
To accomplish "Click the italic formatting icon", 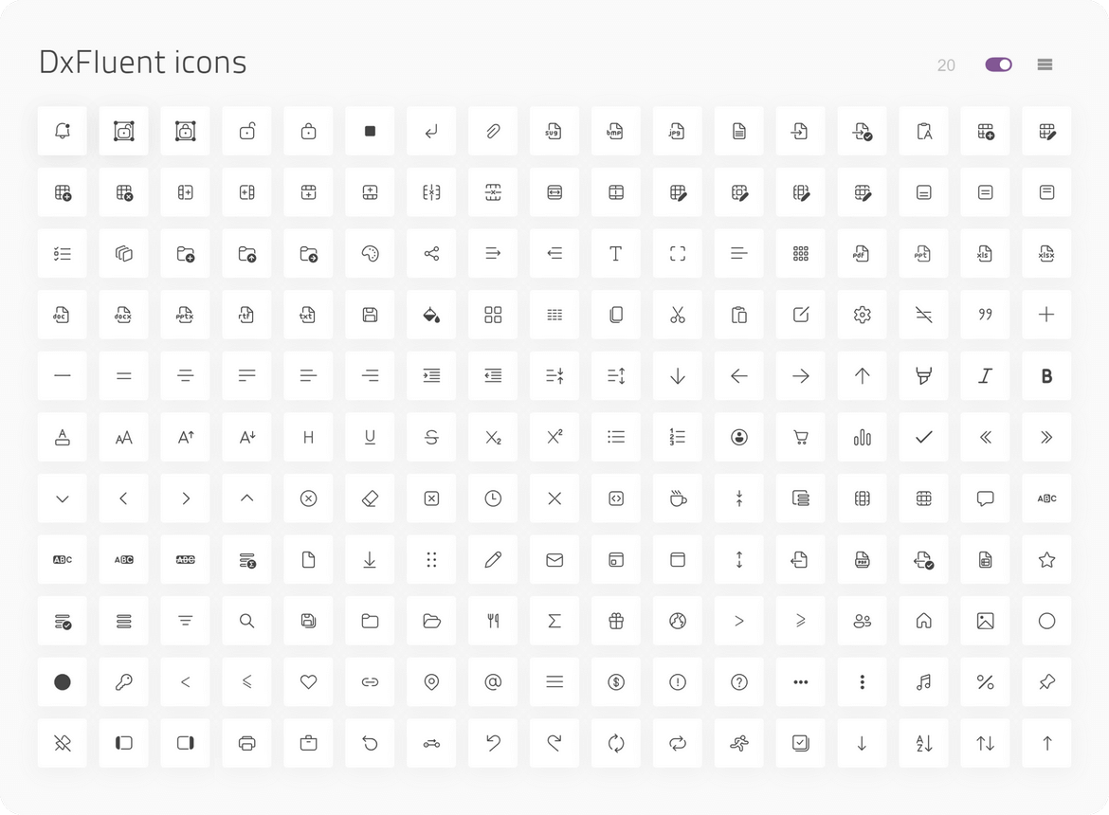I will pos(985,375).
